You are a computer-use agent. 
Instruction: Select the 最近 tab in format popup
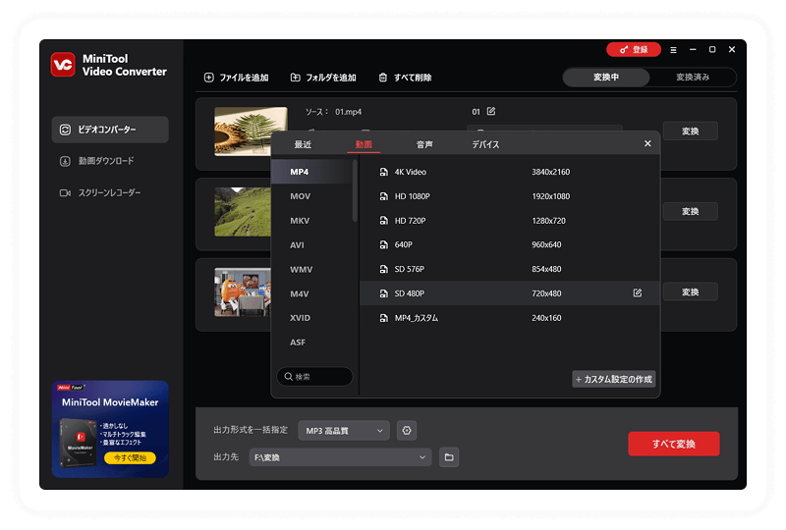pos(303,145)
